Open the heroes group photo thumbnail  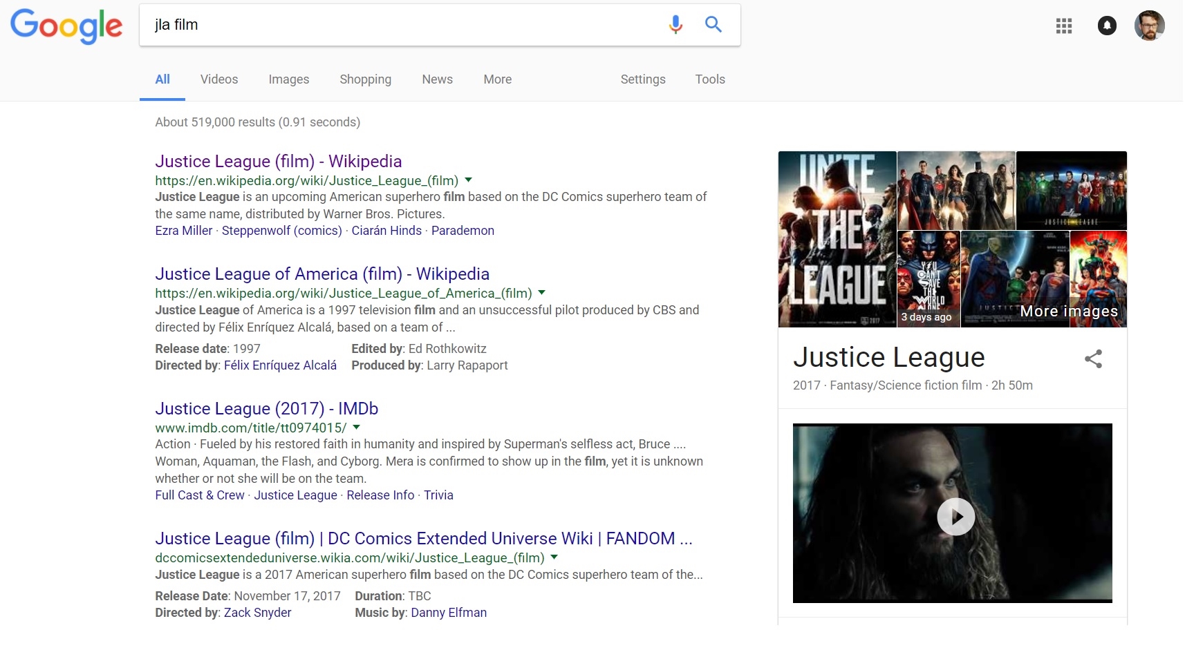coord(956,191)
